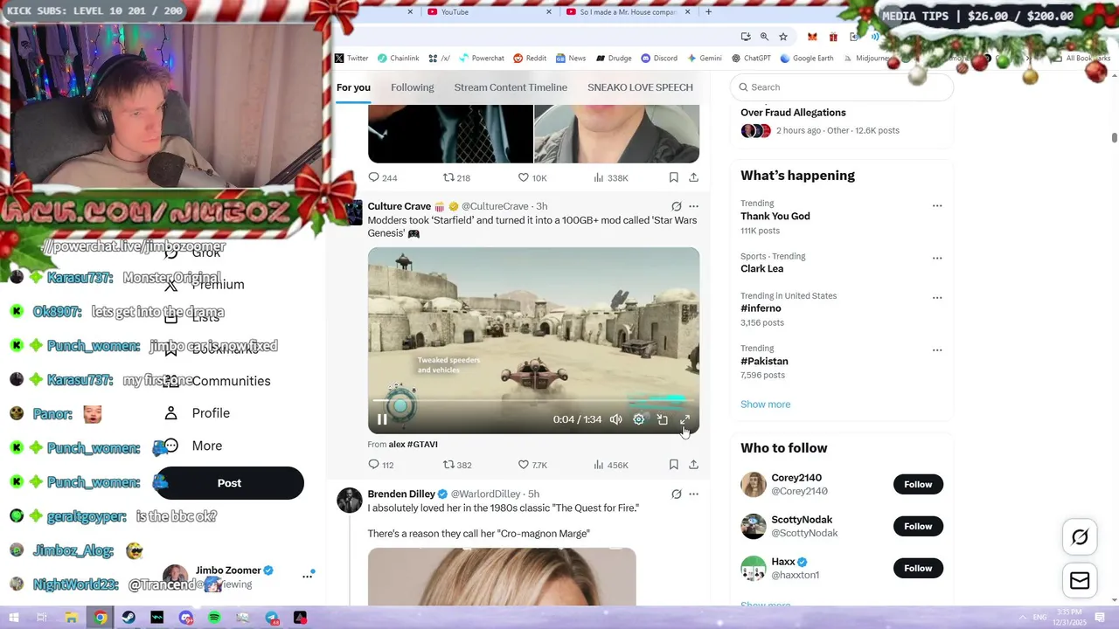This screenshot has height=629, width=1119.
Task: Open Telegram from the taskbar
Action: (x=272, y=618)
